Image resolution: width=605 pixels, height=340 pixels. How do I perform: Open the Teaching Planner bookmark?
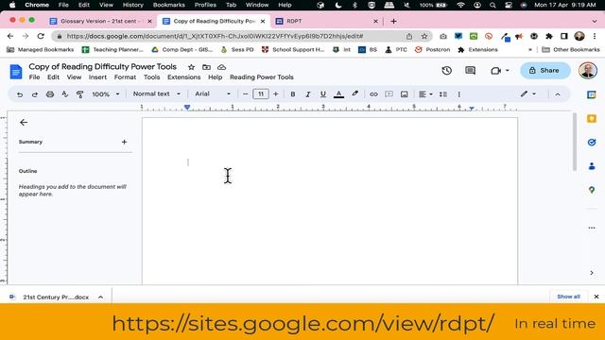click(112, 50)
